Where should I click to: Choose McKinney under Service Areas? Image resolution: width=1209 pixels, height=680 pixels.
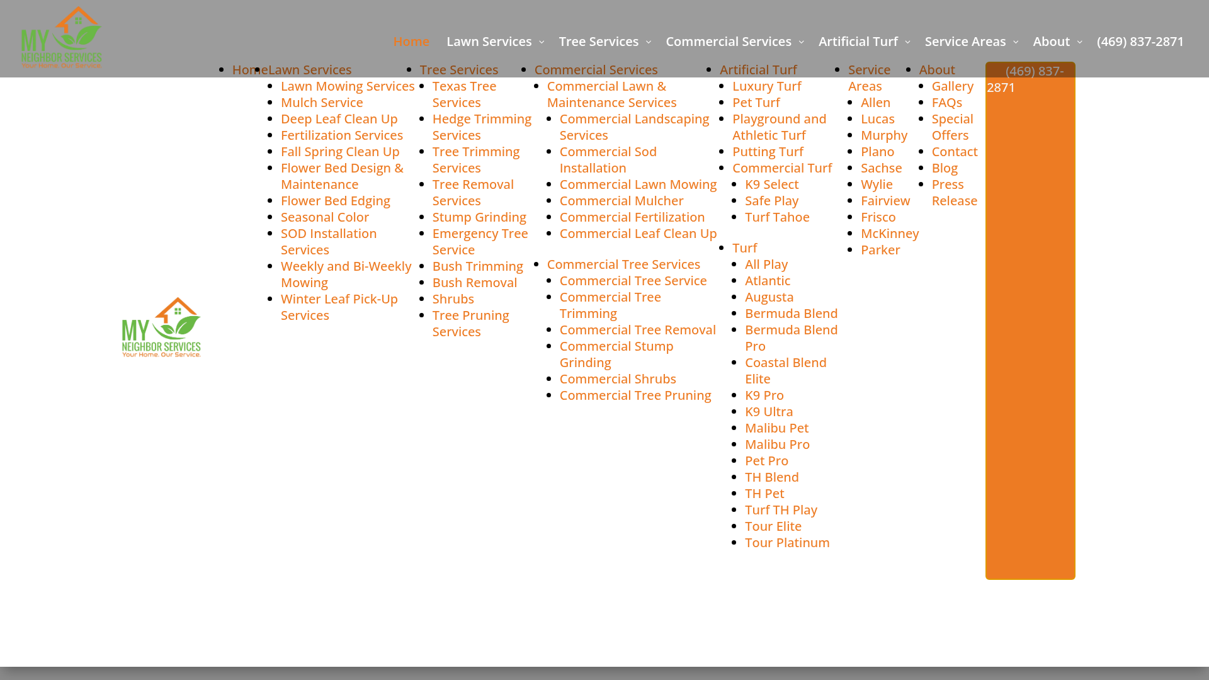tap(889, 234)
